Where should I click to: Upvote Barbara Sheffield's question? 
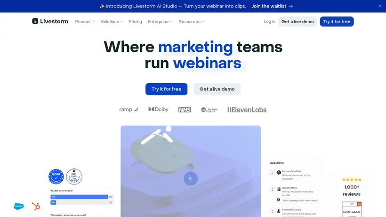click(x=272, y=173)
